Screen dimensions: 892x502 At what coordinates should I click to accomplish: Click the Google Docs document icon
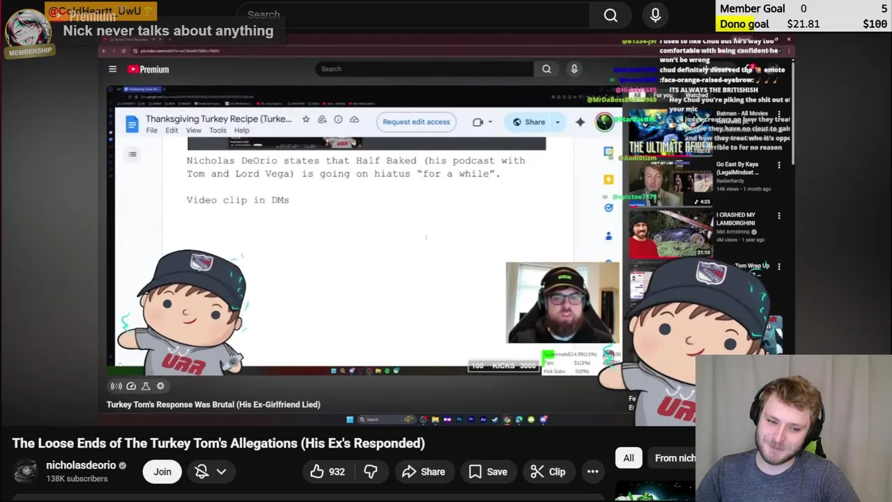(x=132, y=124)
